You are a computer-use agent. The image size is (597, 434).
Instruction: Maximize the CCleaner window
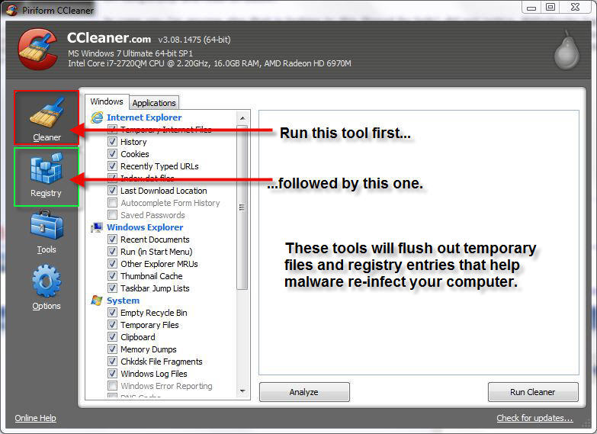[x=550, y=7]
